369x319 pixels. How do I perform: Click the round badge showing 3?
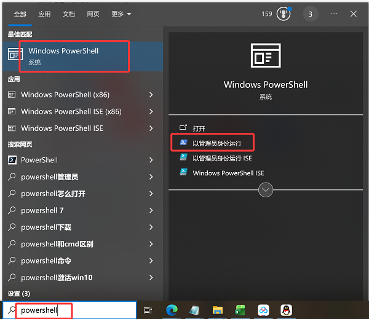311,14
